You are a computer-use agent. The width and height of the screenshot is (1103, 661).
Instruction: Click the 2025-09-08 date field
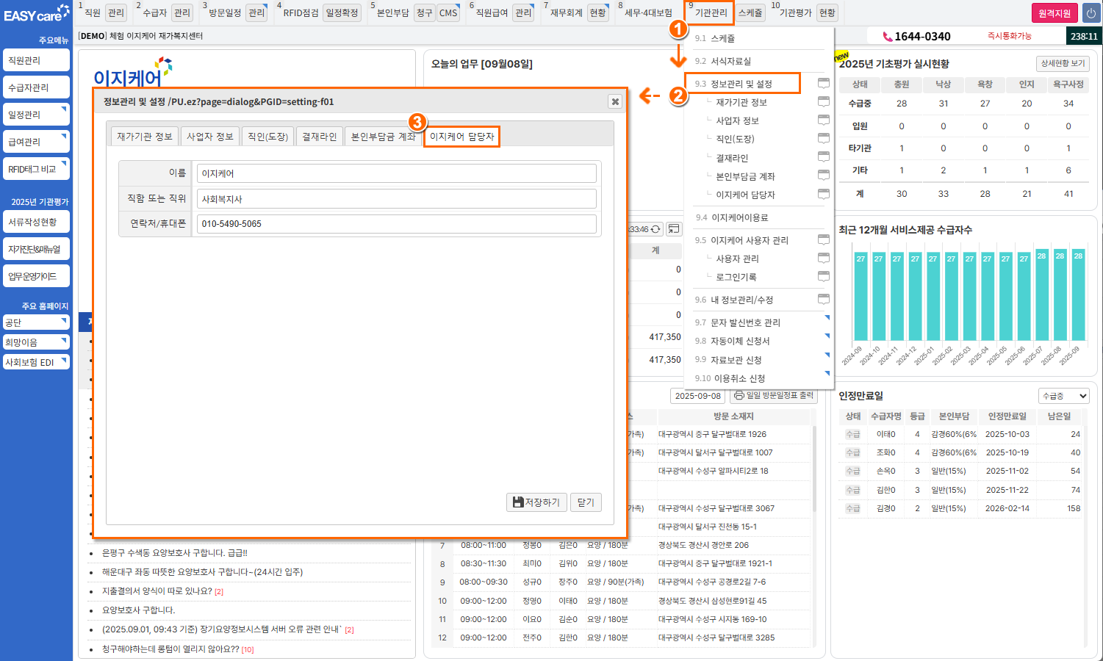click(x=697, y=396)
